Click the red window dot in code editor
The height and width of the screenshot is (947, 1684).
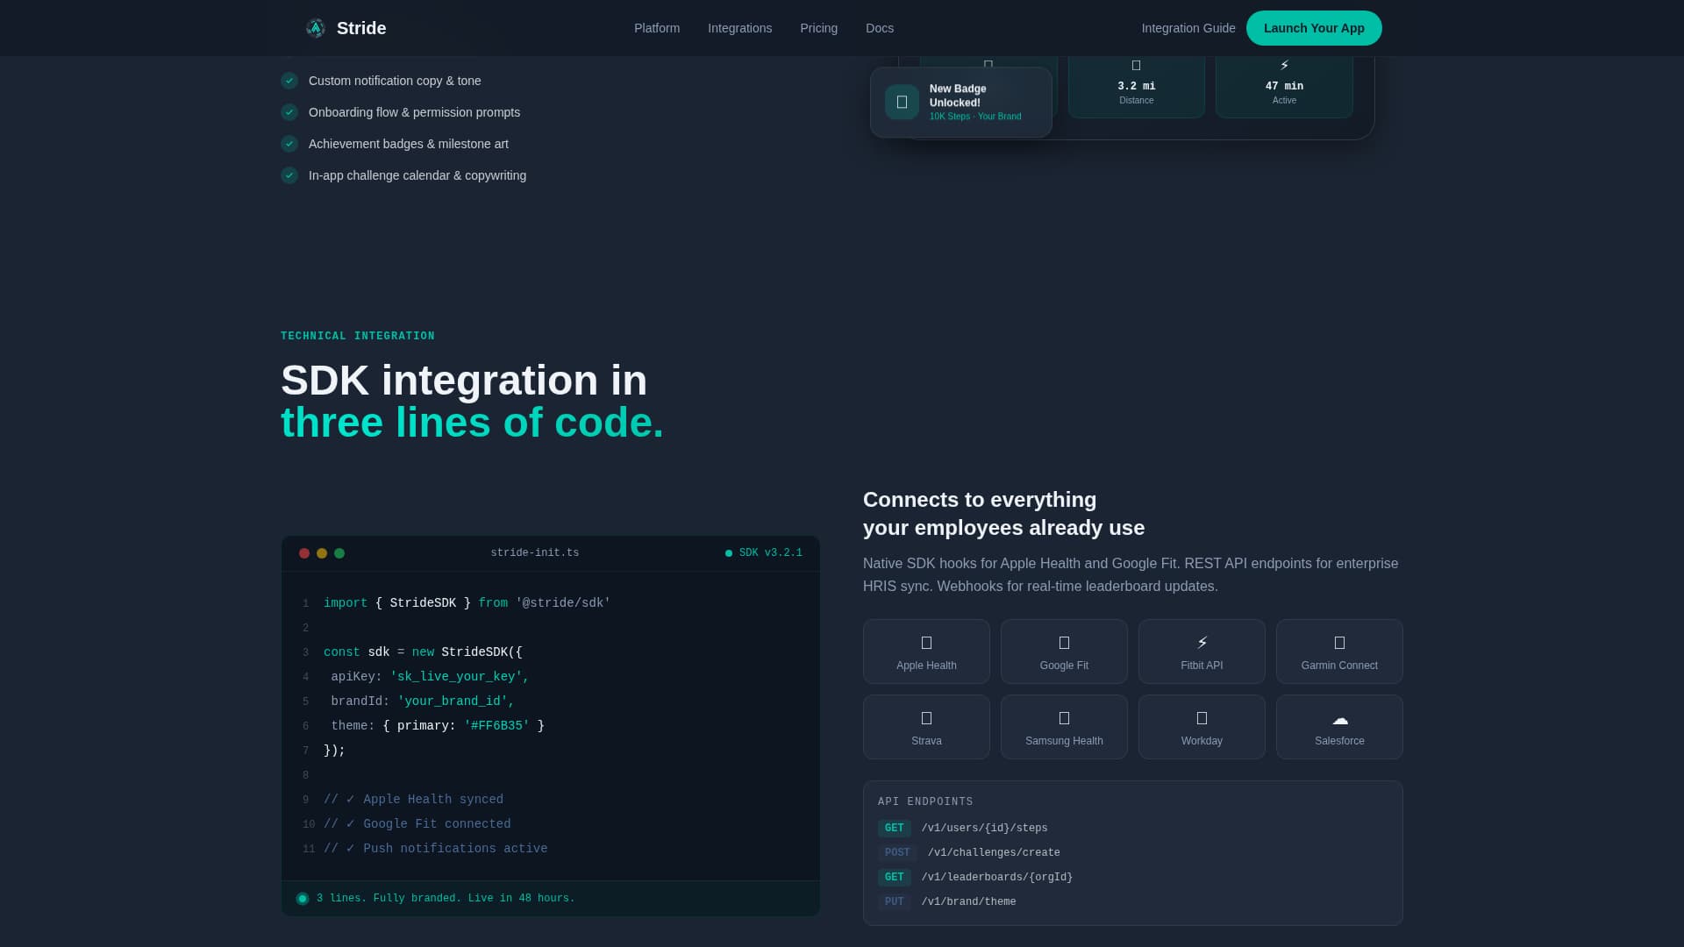pos(304,553)
